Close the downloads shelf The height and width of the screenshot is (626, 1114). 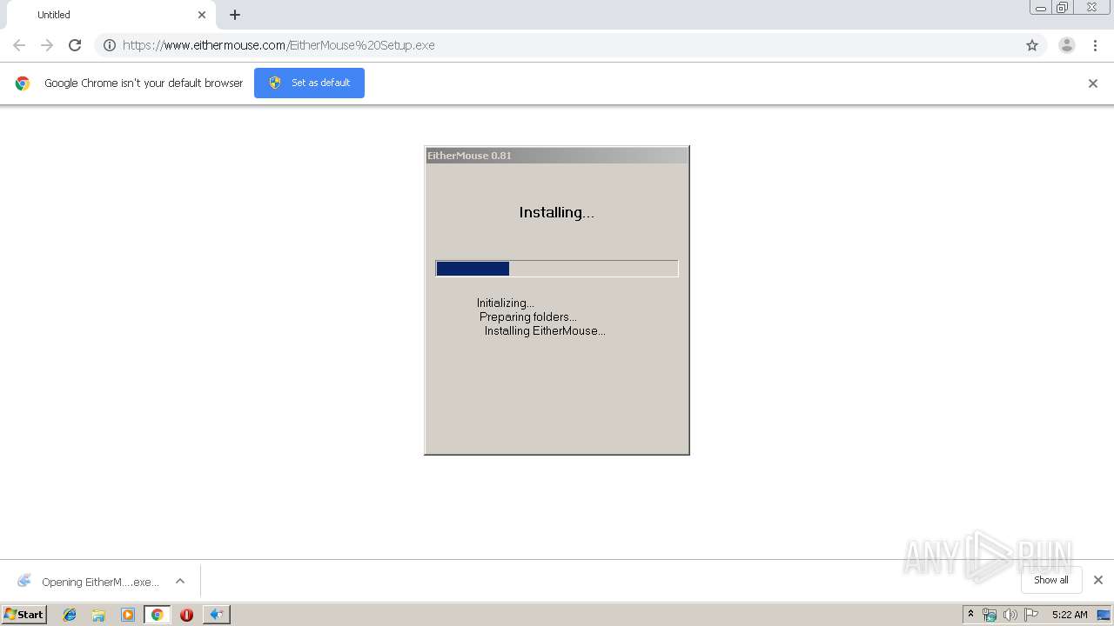(1098, 580)
